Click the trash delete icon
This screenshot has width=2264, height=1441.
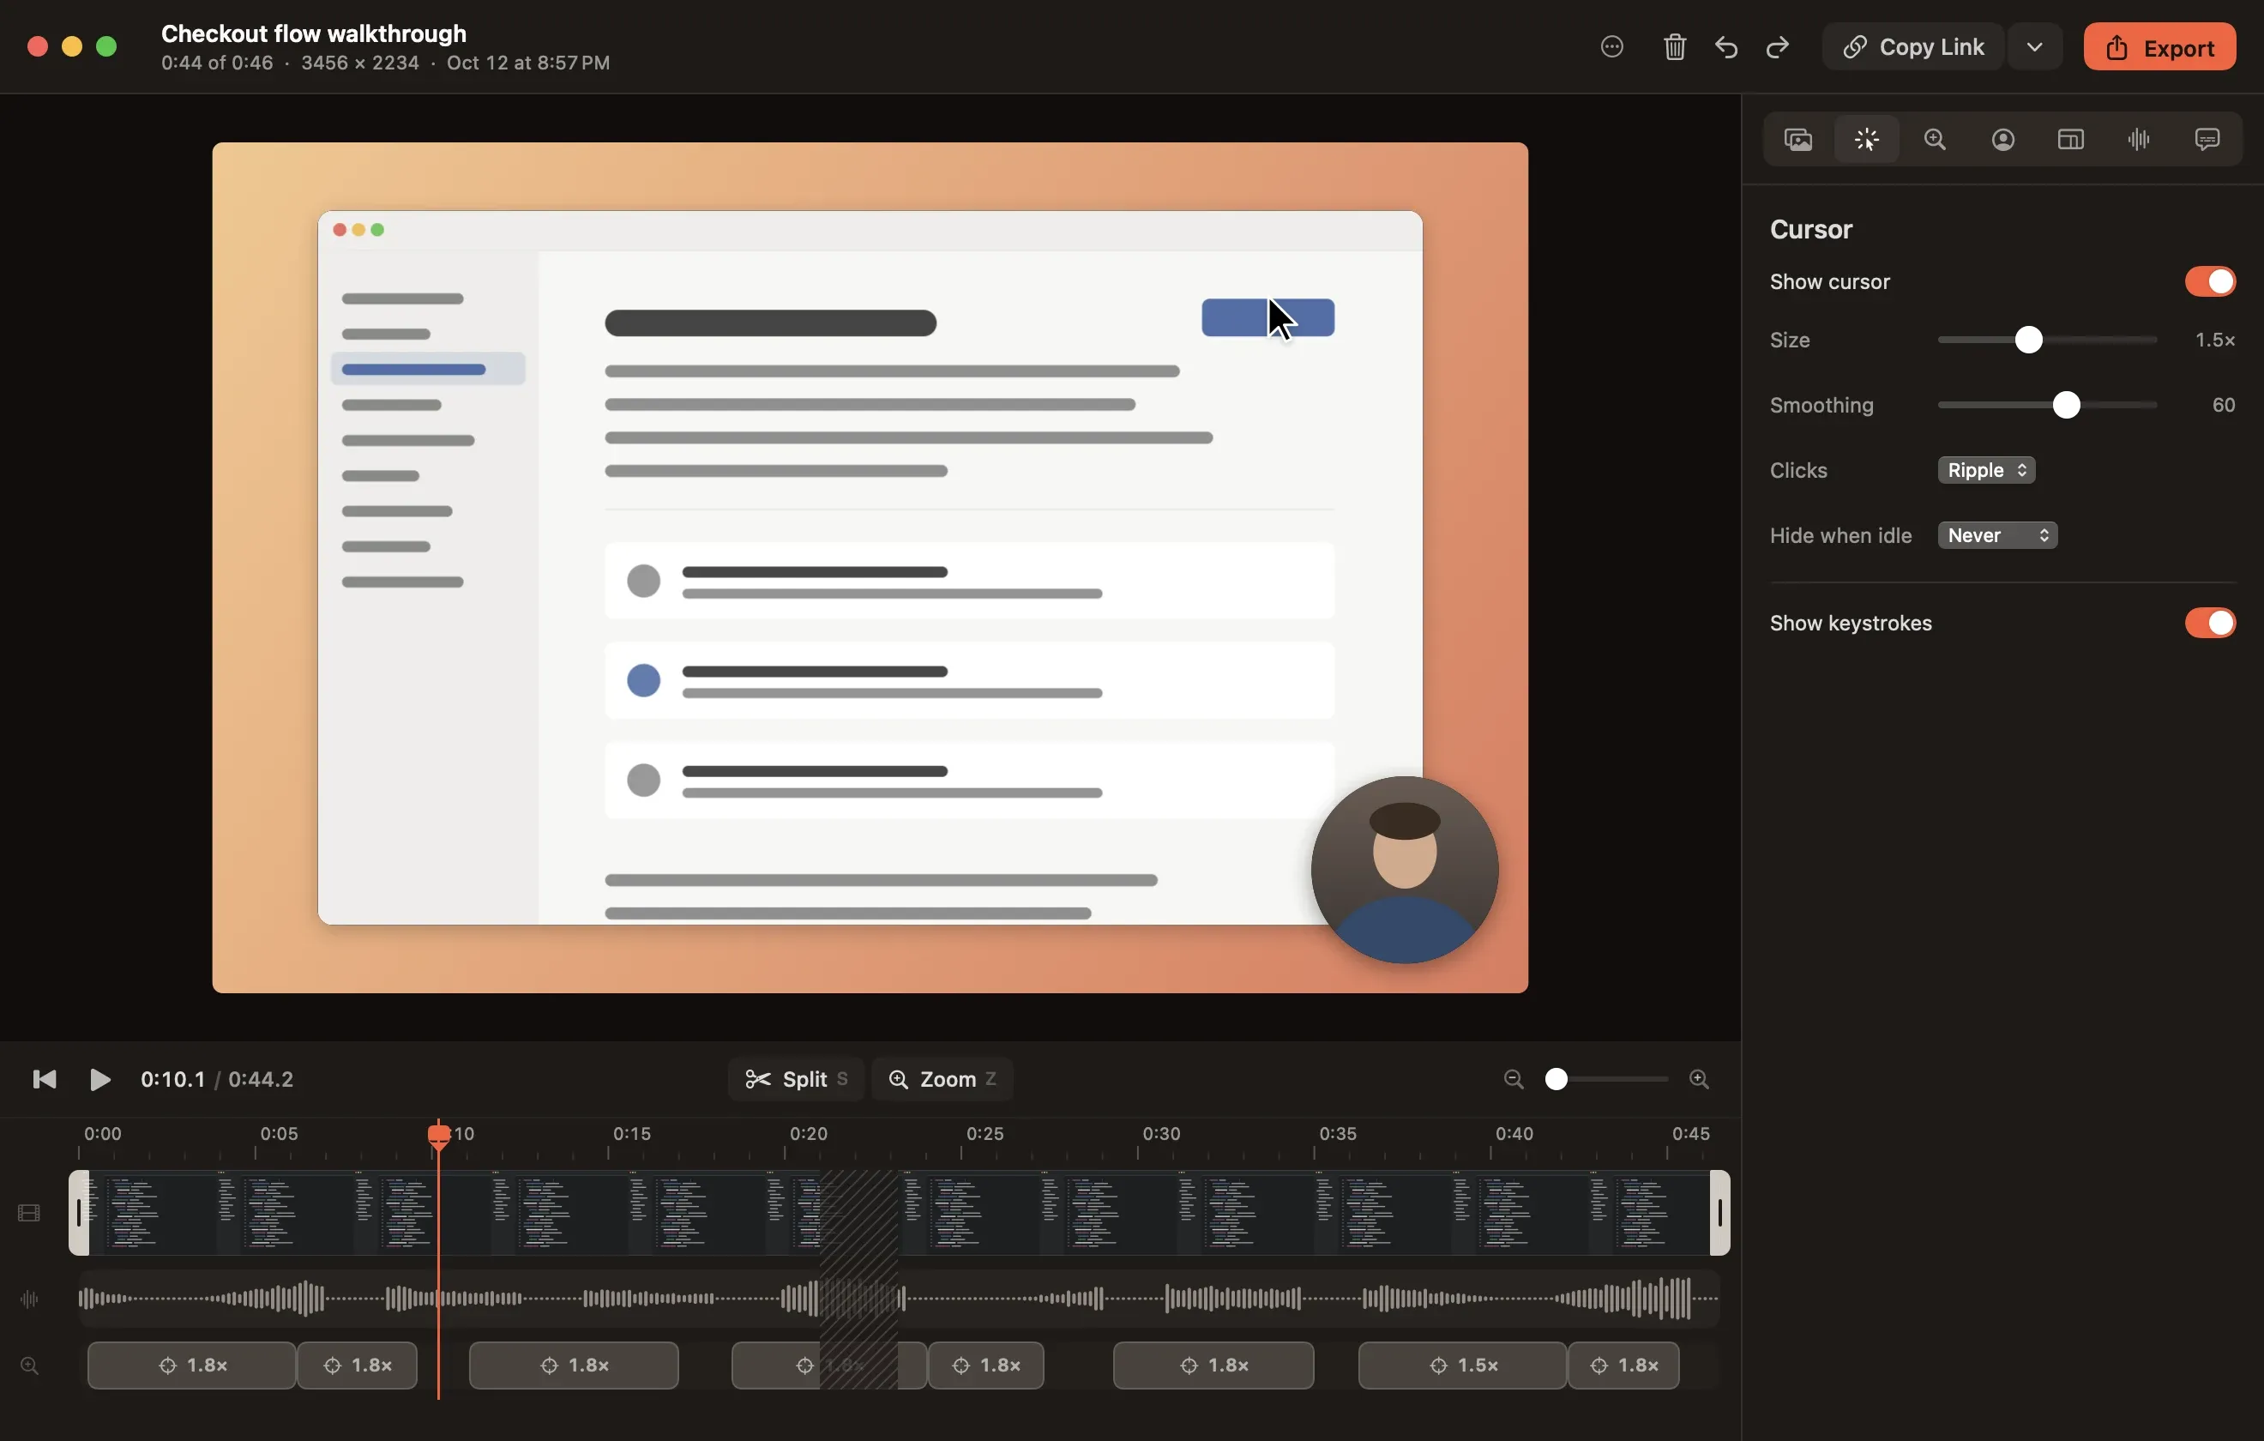tap(1675, 47)
